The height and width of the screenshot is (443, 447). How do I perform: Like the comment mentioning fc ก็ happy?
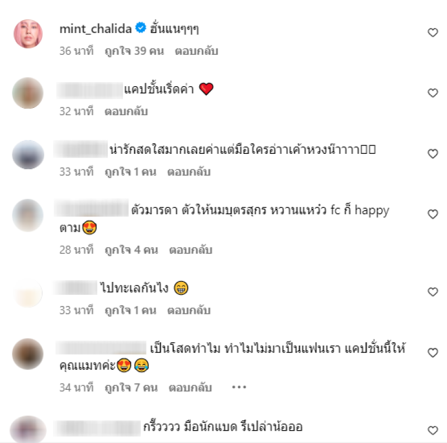coord(432,214)
